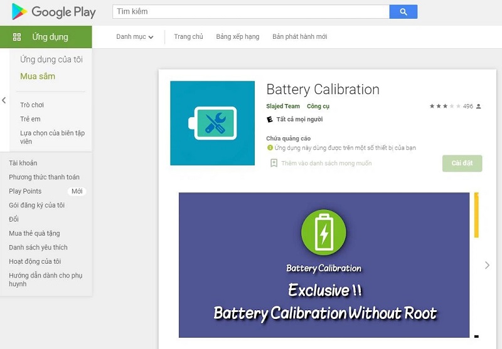Click the wishlist bookmark icon
This screenshot has height=349, width=502.
[x=274, y=163]
